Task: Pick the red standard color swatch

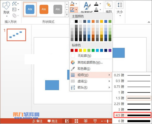Action: pyautogui.click(x=76, y=50)
